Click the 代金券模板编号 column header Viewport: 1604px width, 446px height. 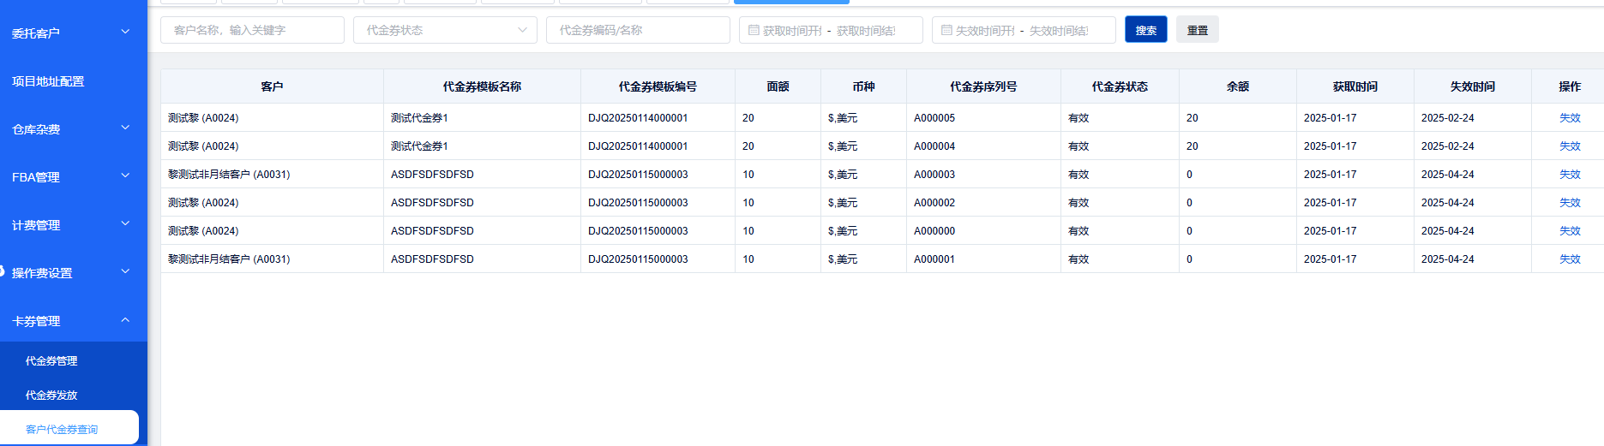click(x=658, y=86)
